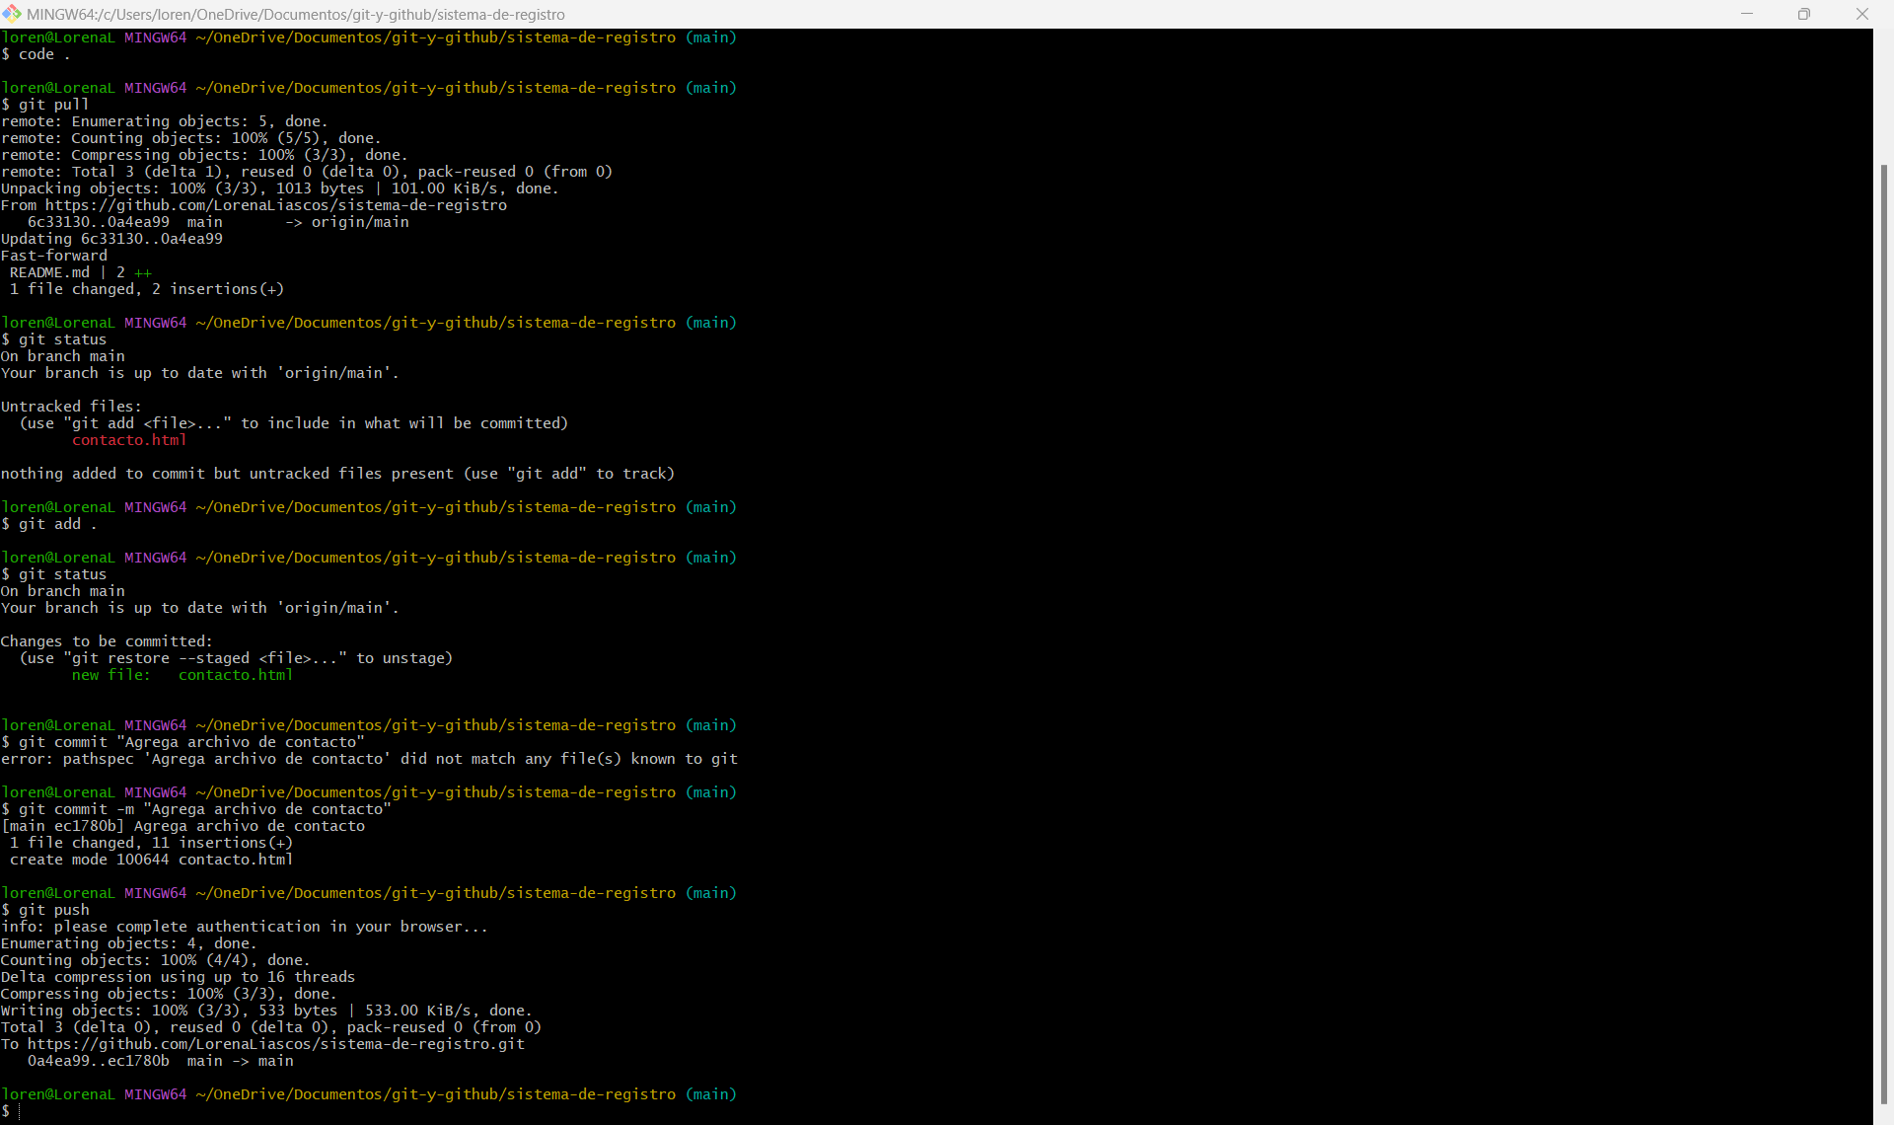Click the '$ code .' command line

click(36, 54)
